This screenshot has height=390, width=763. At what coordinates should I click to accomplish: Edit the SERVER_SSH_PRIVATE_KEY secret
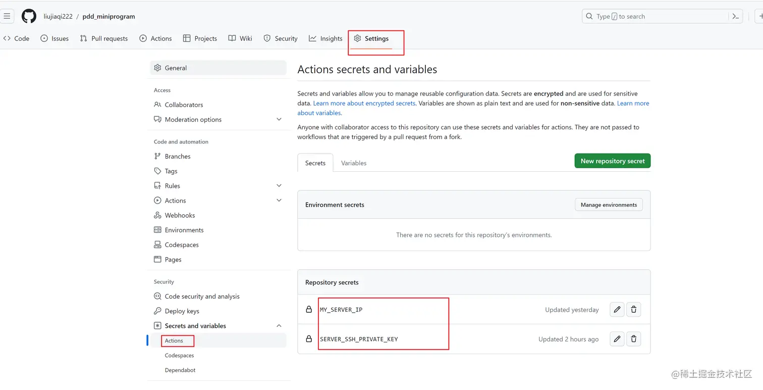[x=617, y=339]
